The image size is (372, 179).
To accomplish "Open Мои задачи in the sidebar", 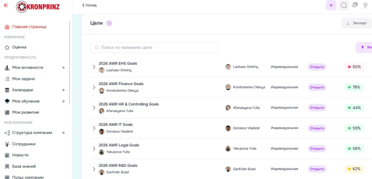I will 23,79.
